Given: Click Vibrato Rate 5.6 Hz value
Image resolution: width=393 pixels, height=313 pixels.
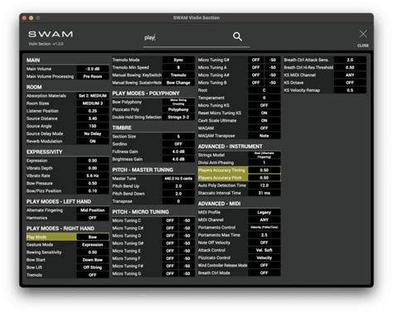Looking at the screenshot, I should click(93, 176).
